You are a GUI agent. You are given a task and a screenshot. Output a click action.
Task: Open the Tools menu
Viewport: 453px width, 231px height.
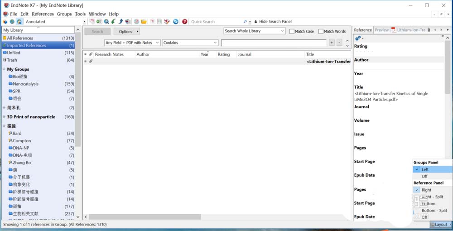pos(80,14)
